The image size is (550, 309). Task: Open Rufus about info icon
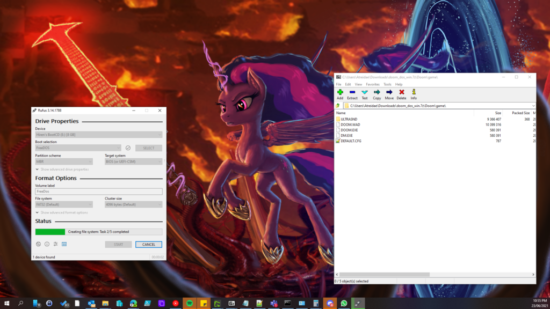(47, 244)
